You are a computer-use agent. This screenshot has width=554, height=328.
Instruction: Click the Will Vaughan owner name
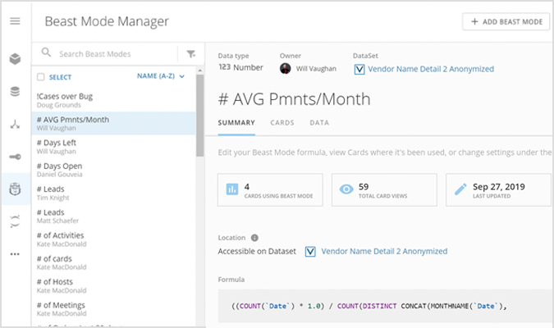point(316,69)
